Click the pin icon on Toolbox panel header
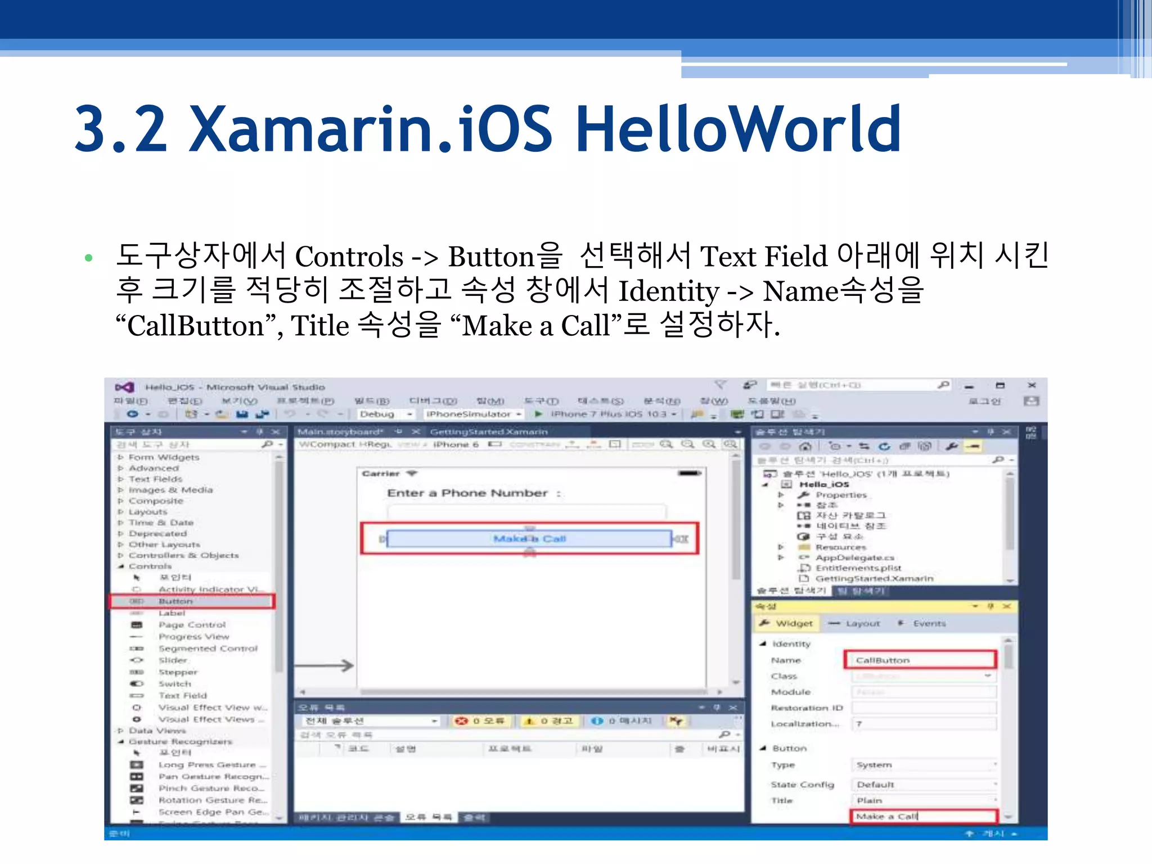This screenshot has height=864, width=1152. coord(260,431)
